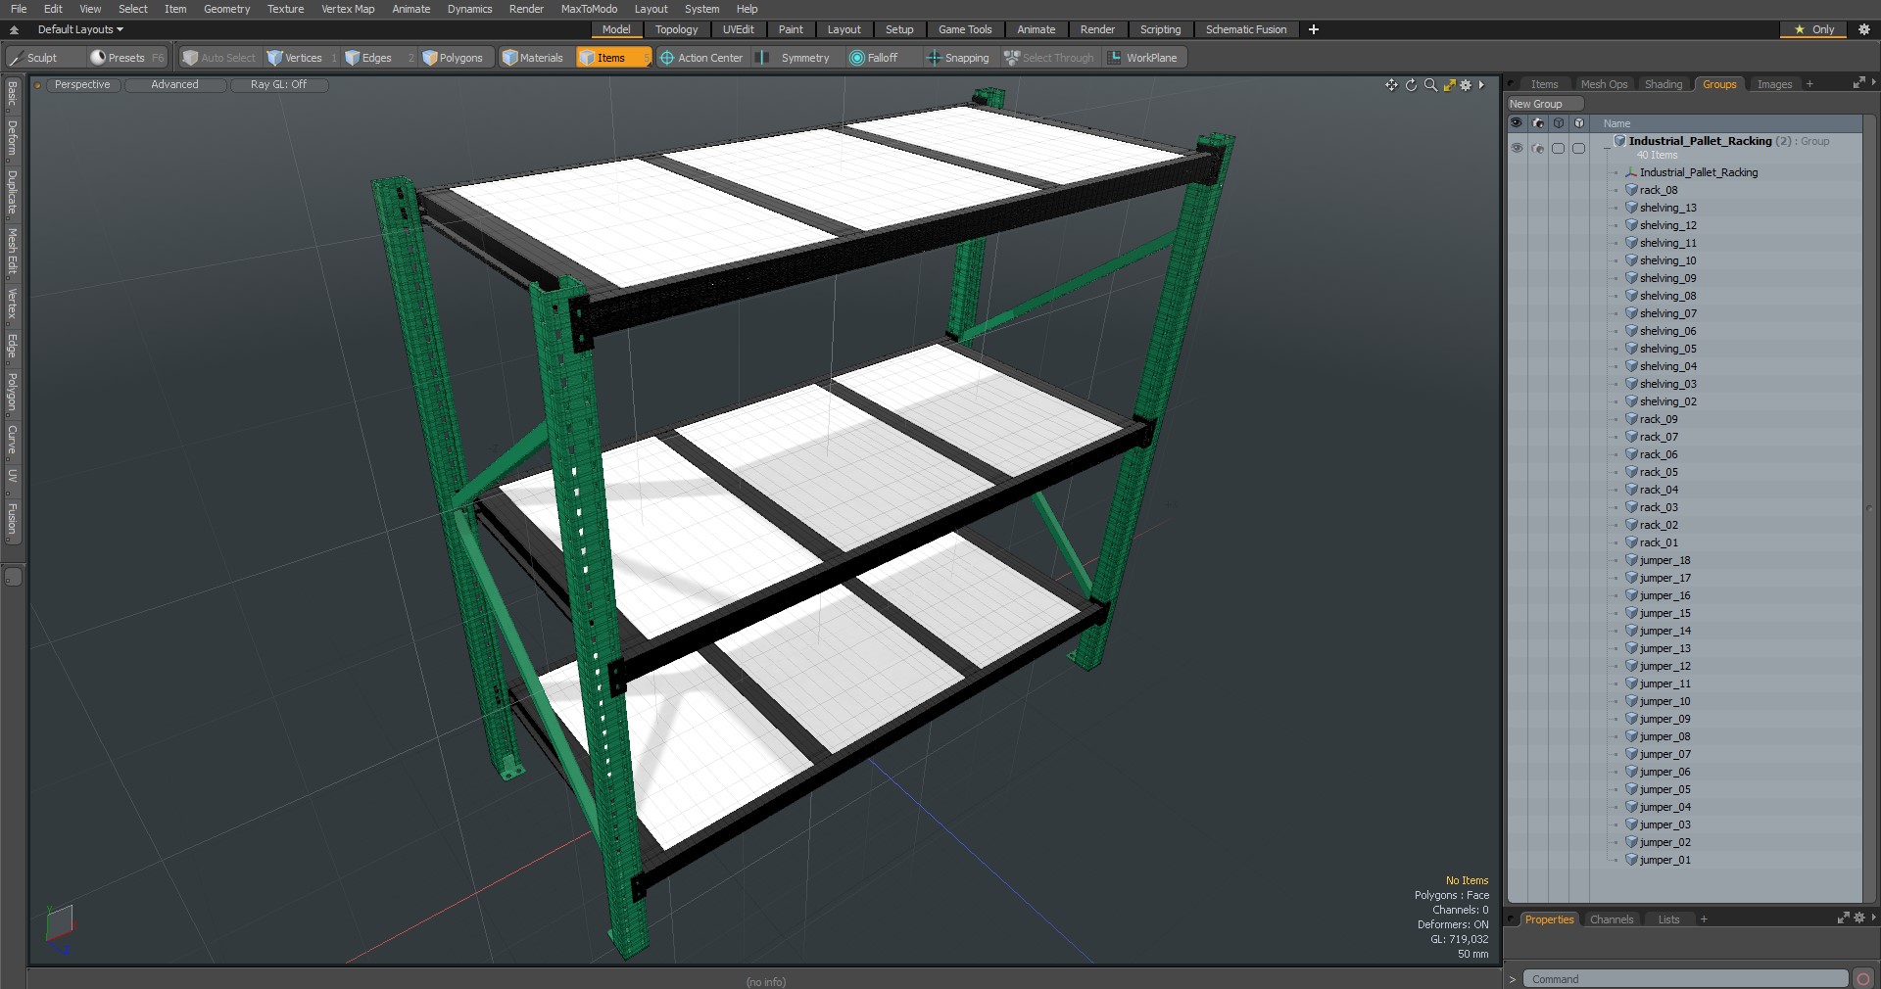Open the Geometry menu

click(226, 9)
